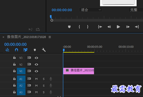Screen dimensions: 143x97
Task: Toggle lock on track V1
Action: 14,71
